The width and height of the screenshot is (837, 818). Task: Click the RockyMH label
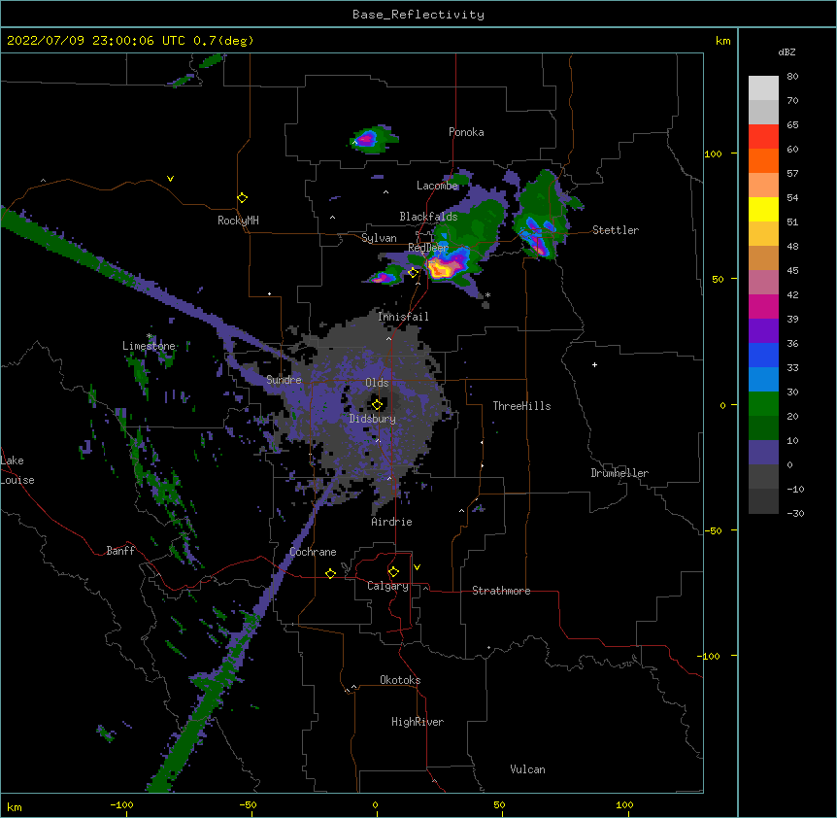click(x=238, y=221)
